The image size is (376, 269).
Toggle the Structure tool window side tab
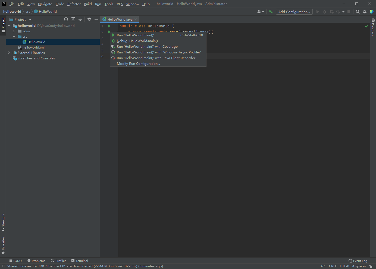(x=3, y=222)
